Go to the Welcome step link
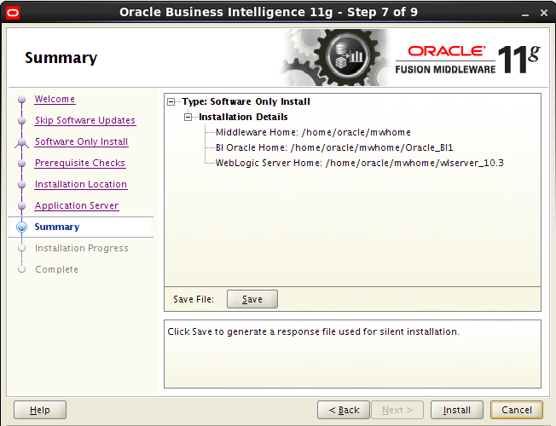The width and height of the screenshot is (556, 426). (x=55, y=99)
